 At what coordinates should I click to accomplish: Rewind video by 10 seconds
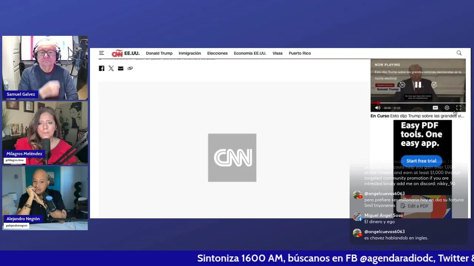pos(402,85)
